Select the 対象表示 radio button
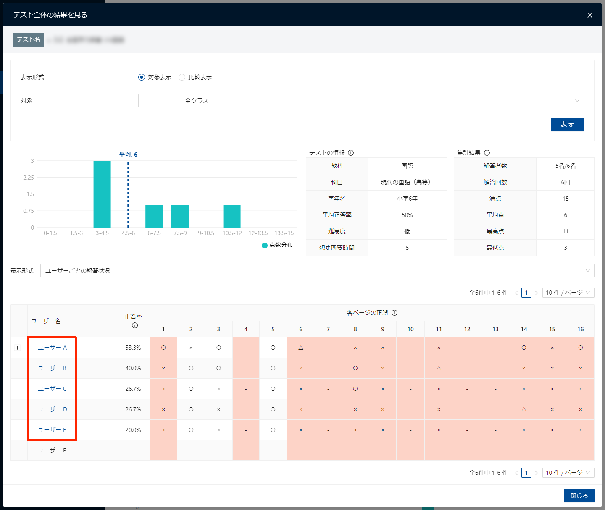 (x=142, y=77)
